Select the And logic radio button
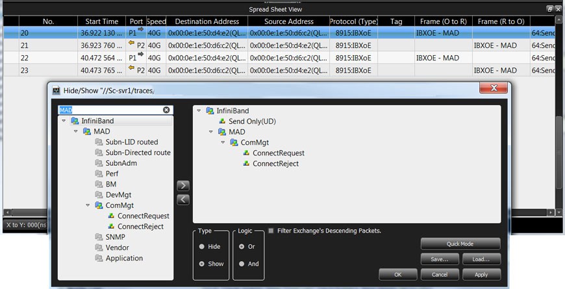 242,264
